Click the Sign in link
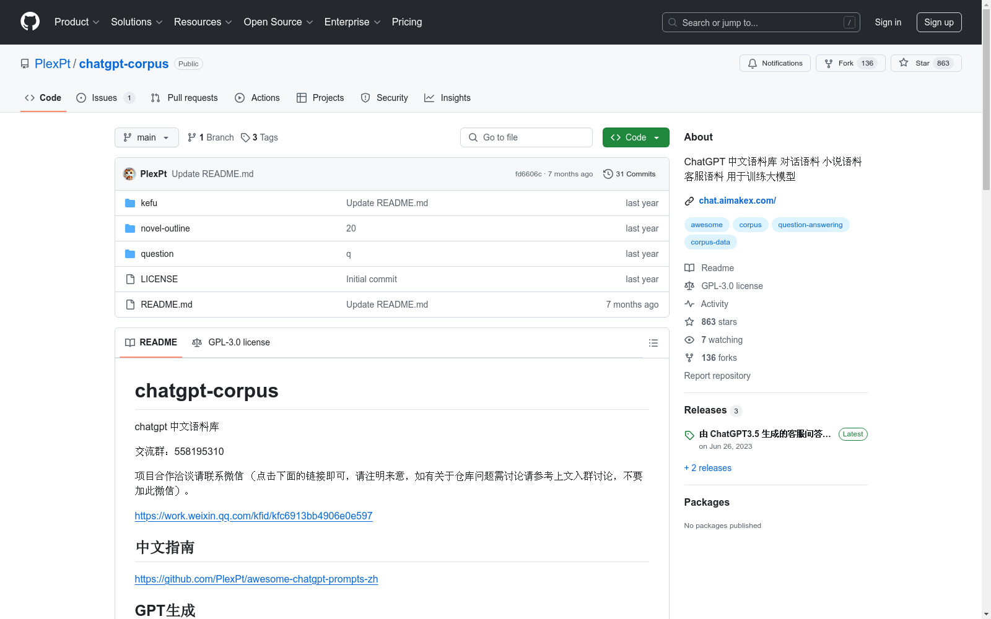 888,22
